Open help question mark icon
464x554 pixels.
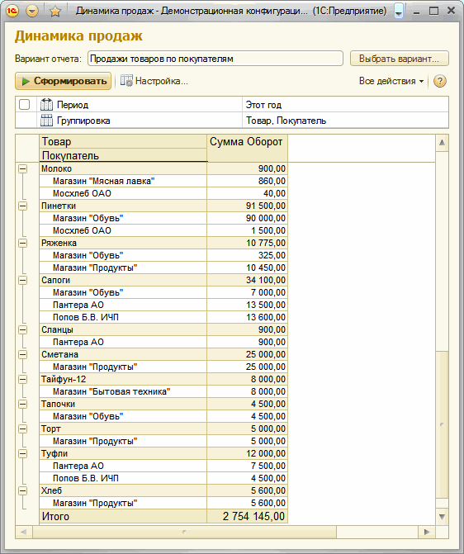(x=439, y=81)
